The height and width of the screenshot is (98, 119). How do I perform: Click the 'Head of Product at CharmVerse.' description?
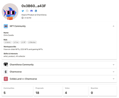click(34, 15)
